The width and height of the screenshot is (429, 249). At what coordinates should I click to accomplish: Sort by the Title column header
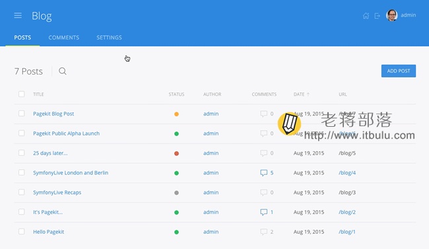point(38,94)
